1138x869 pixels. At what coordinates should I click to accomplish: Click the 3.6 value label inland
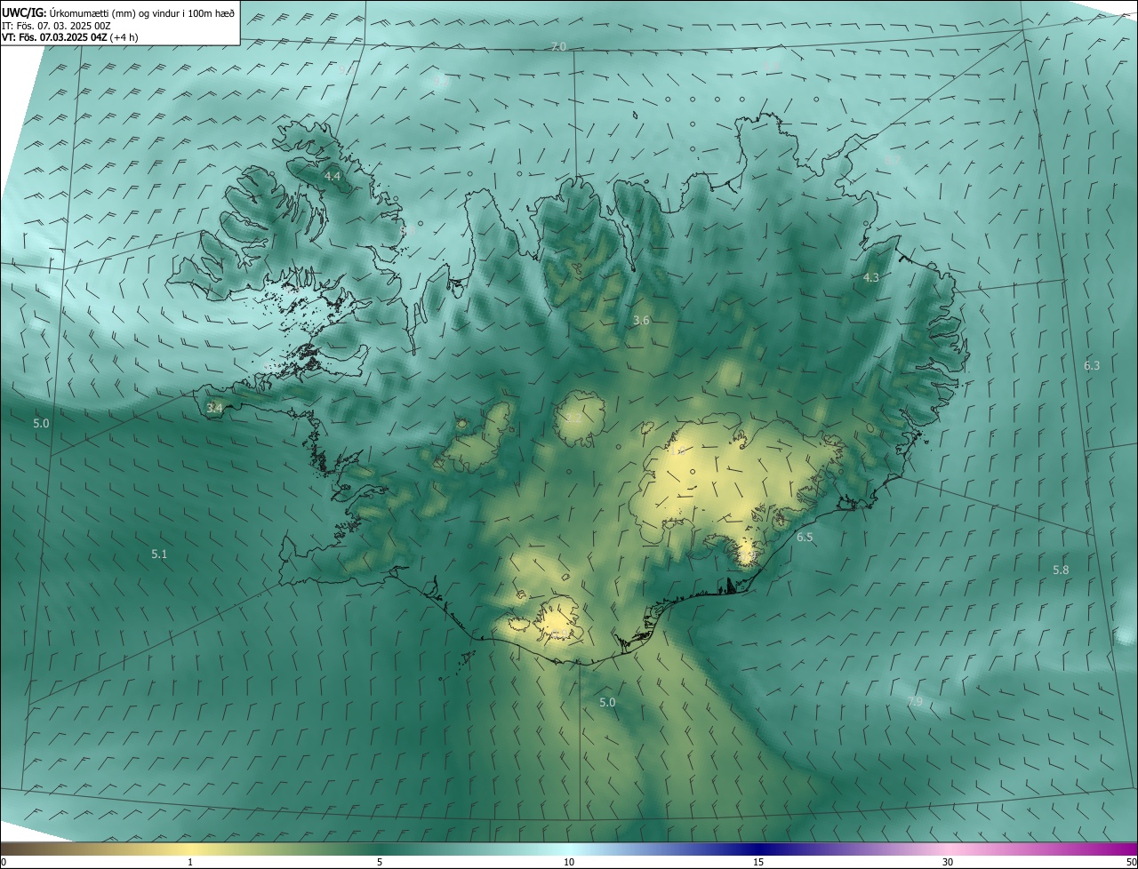pyautogui.click(x=641, y=320)
